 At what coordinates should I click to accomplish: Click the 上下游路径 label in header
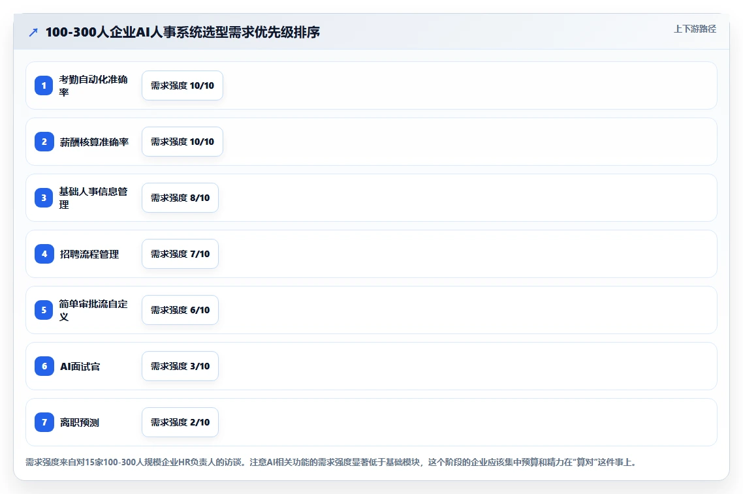695,29
